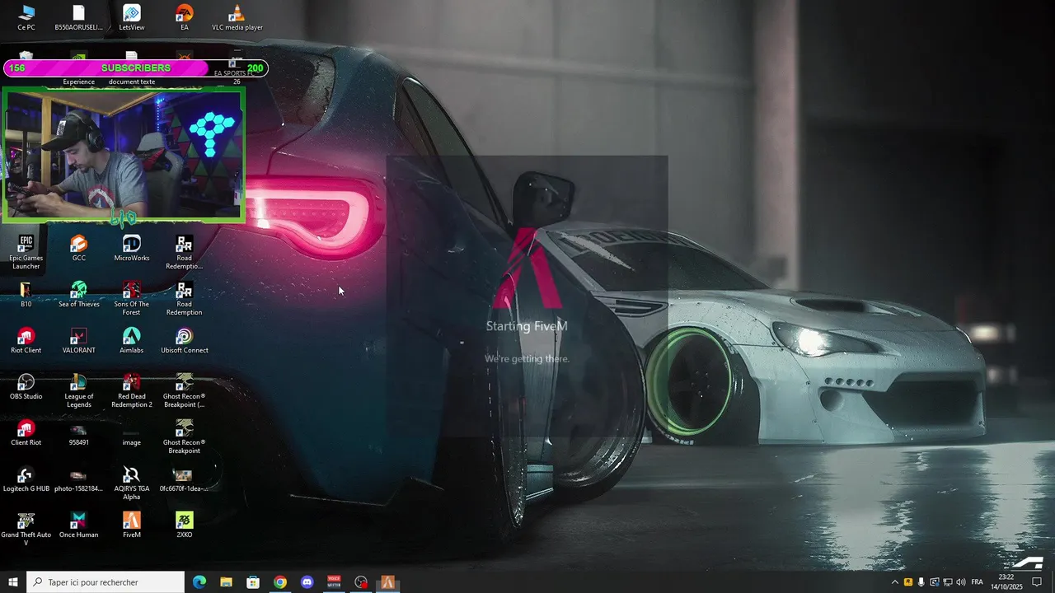Switch to OBS Studio in the taskbar

click(361, 582)
